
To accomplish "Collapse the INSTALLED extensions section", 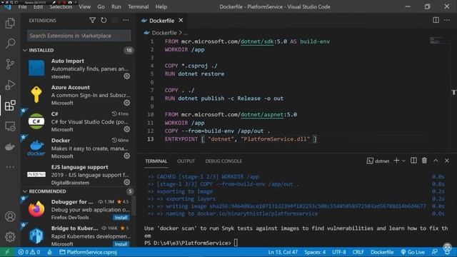I will [x=25, y=50].
